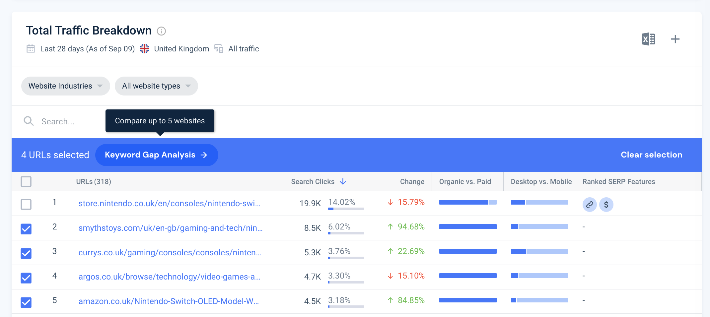Click the plus add icon
This screenshot has width=710, height=317.
[675, 39]
